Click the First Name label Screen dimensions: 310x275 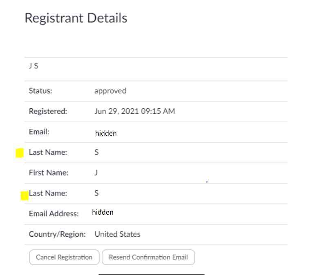[49, 173]
